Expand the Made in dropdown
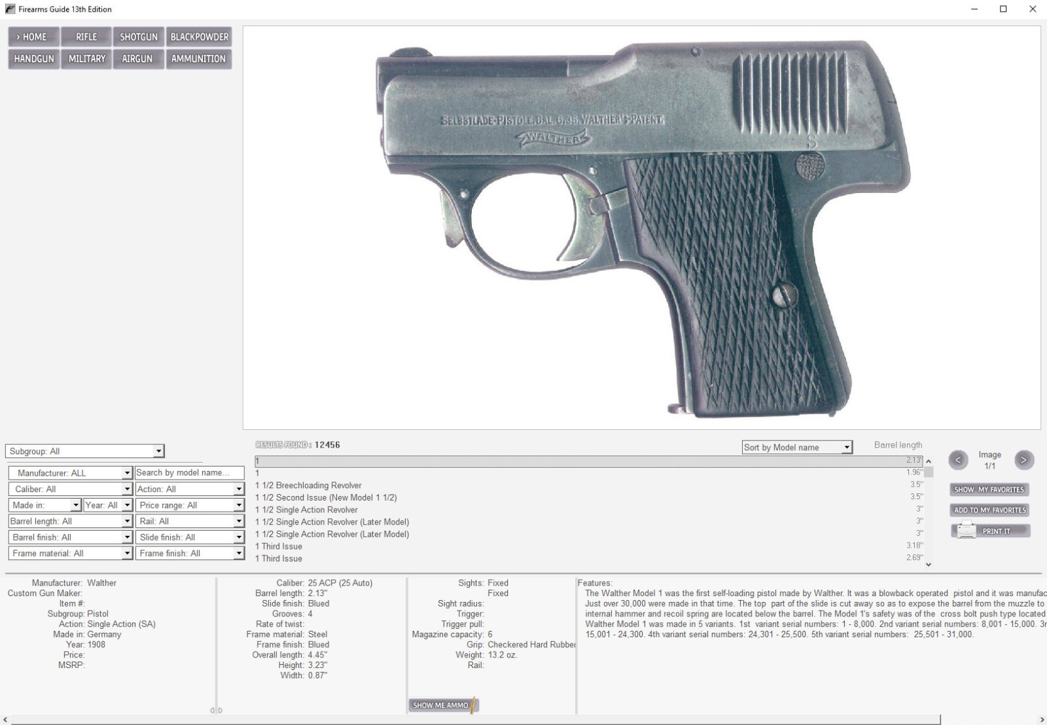This screenshot has width=1047, height=725. [x=75, y=505]
